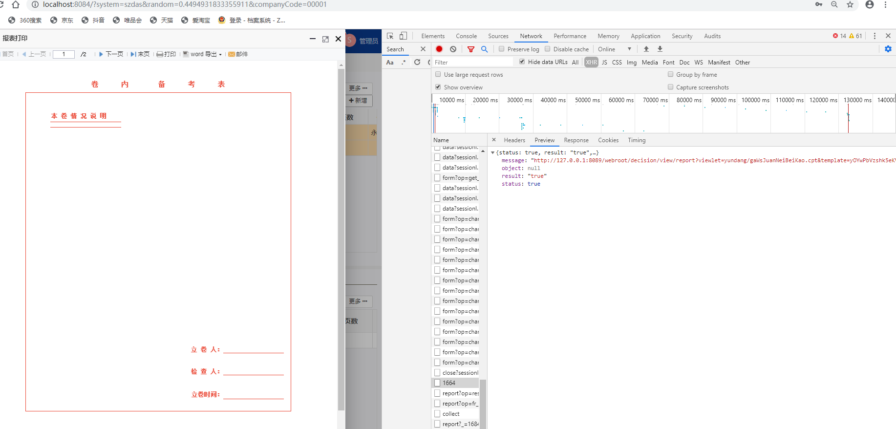
Task: Switch to the Elements panel
Action: tap(433, 36)
